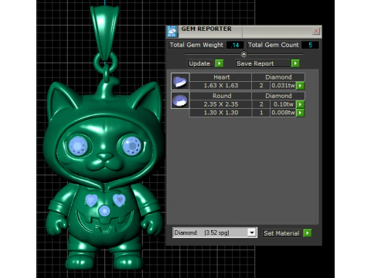Viewport: 371px width, 278px height.
Task: Select the right eye gem on cat model
Action: pos(131,146)
